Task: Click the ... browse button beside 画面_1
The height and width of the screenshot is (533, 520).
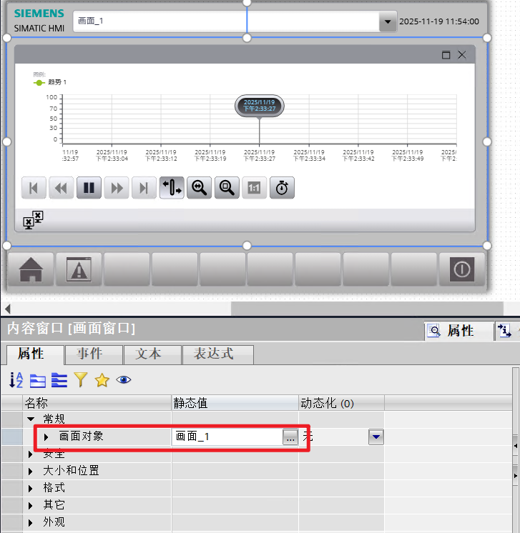Action: (290, 437)
